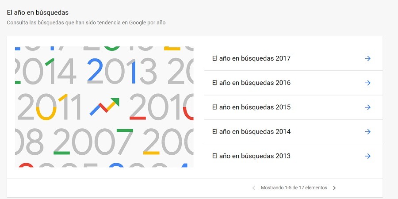Open the "El año en búsquedas 2016" link

[x=251, y=83]
